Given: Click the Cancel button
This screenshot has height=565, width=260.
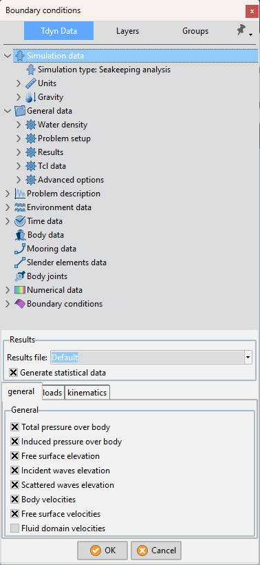Looking at the screenshot, I should point(155,551).
